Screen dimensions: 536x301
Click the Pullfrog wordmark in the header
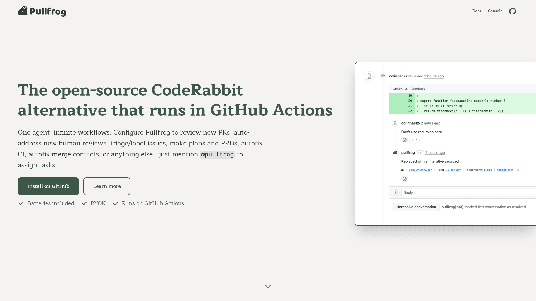[x=48, y=12]
